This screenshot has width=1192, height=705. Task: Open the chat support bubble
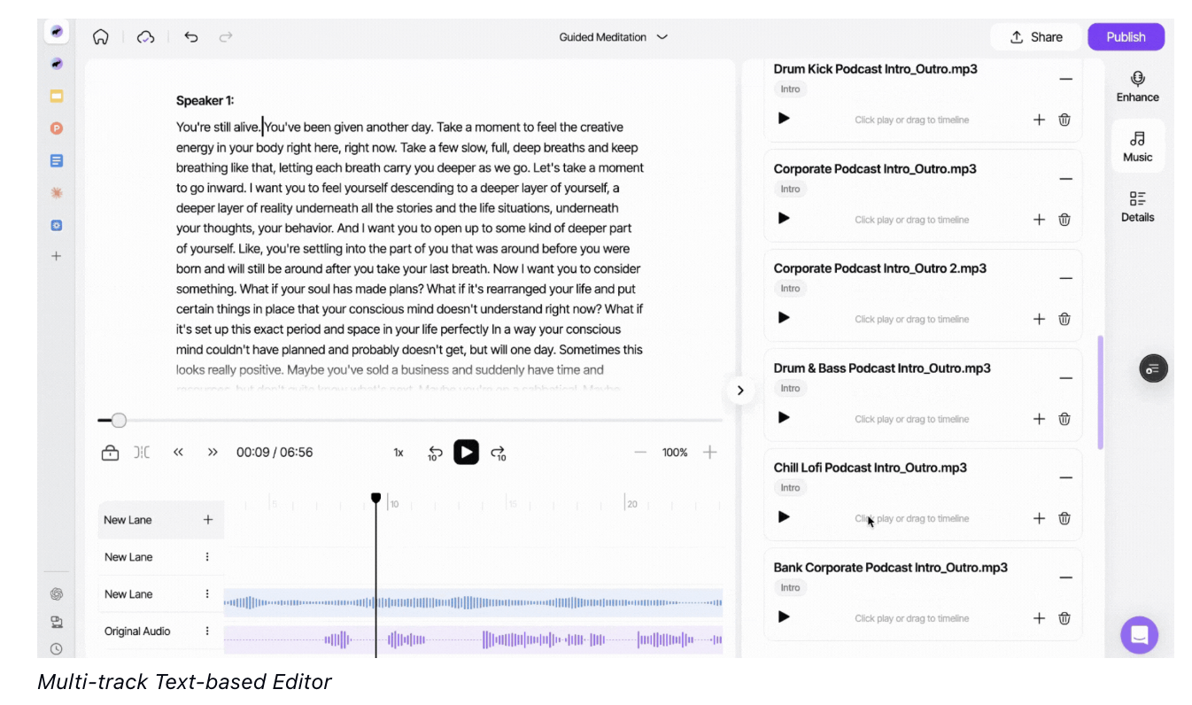click(x=1139, y=635)
